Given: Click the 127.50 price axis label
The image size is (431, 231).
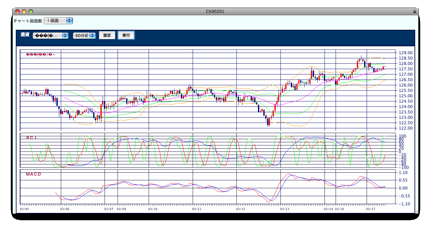Looking at the screenshot, I should 406,69.
